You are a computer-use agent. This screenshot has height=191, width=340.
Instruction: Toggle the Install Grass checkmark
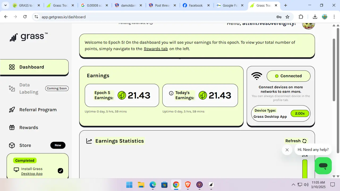click(60, 171)
